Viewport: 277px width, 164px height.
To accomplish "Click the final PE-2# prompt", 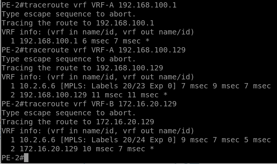I will pos(13,158).
